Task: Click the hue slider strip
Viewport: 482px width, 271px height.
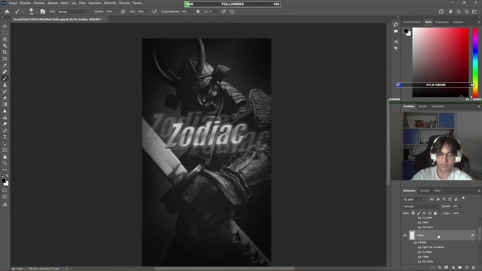Action: tap(475, 62)
